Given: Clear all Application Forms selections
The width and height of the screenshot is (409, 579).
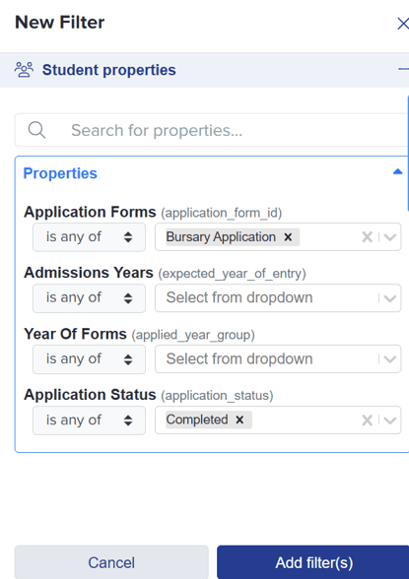Looking at the screenshot, I should click(367, 237).
